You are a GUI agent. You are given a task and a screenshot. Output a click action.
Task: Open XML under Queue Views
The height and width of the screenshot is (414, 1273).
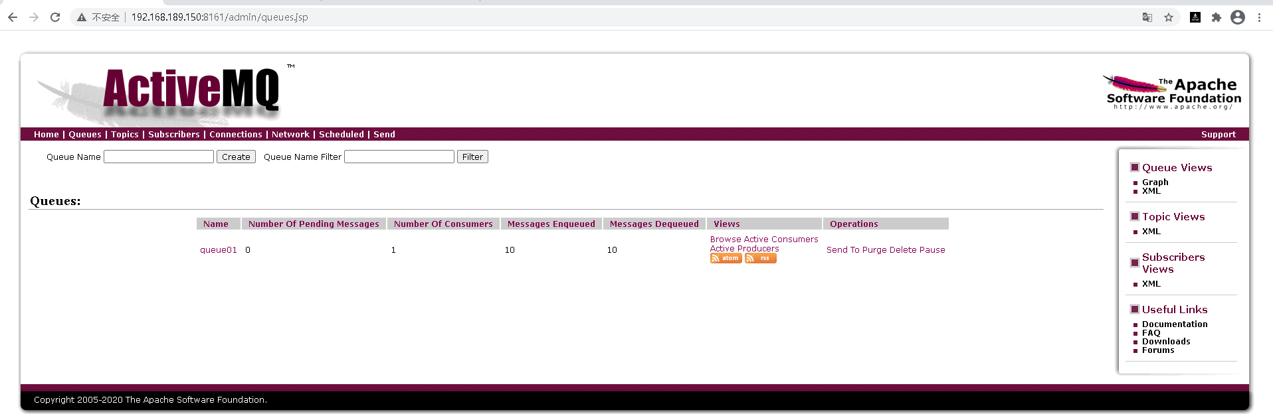[1151, 191]
